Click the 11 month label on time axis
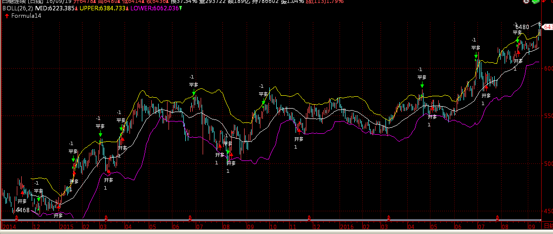The width and height of the screenshot is (553, 234). (294, 226)
